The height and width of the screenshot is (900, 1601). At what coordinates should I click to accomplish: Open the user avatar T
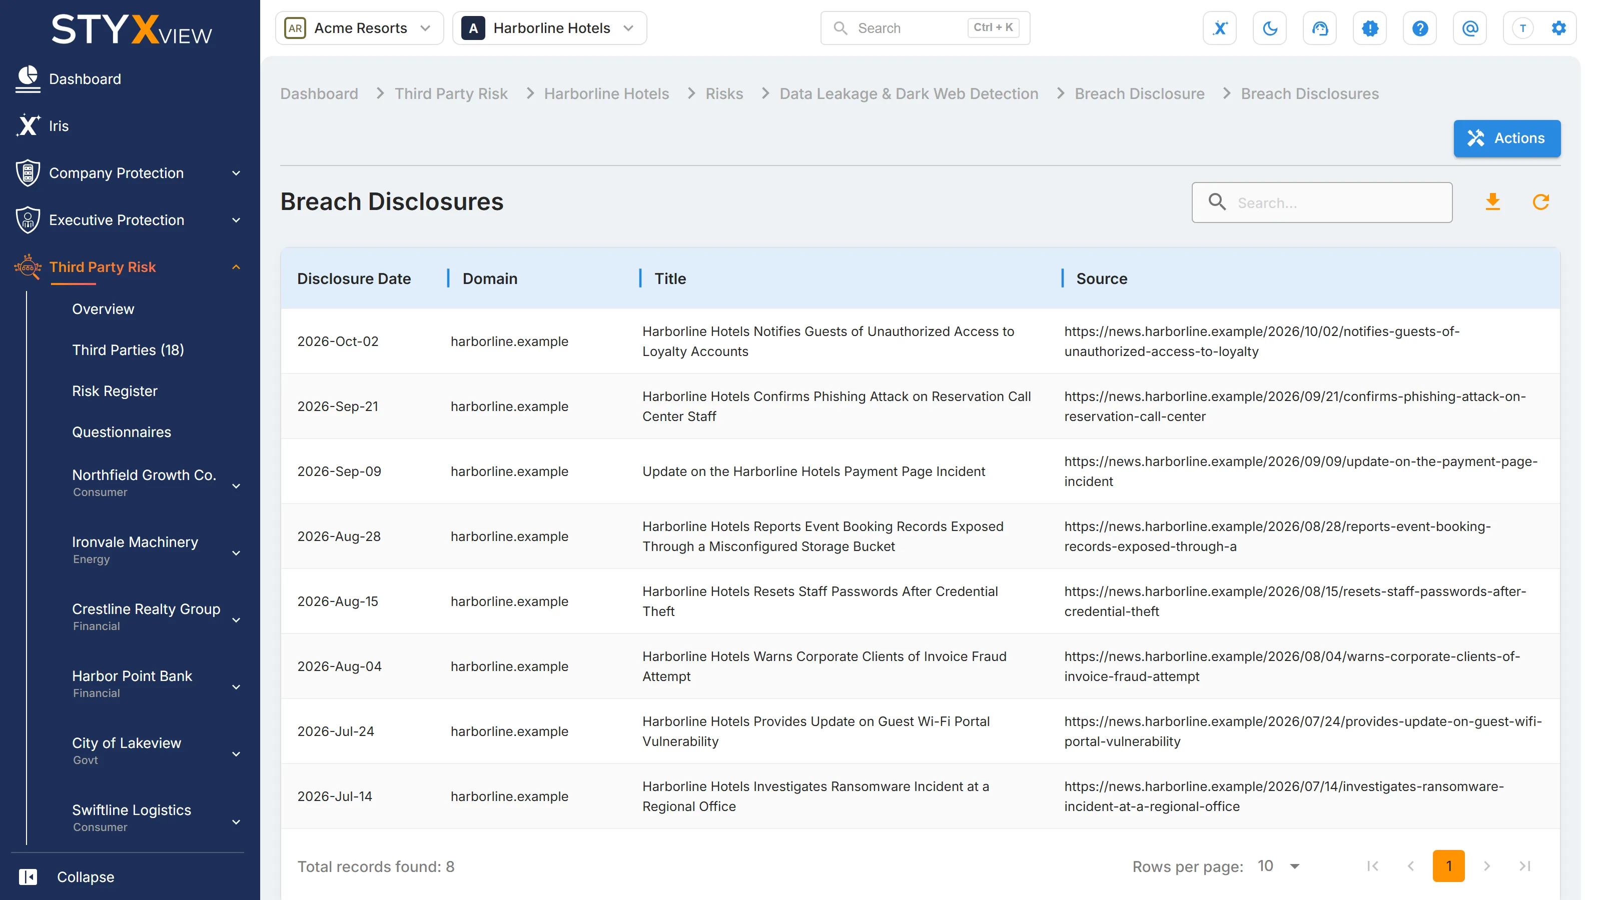tap(1522, 28)
